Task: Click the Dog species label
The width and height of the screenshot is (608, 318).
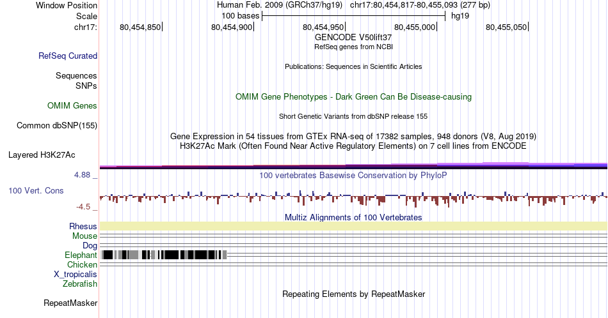Action: [90, 246]
